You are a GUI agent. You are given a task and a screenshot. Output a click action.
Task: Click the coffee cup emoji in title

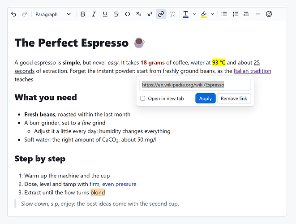[x=139, y=43]
